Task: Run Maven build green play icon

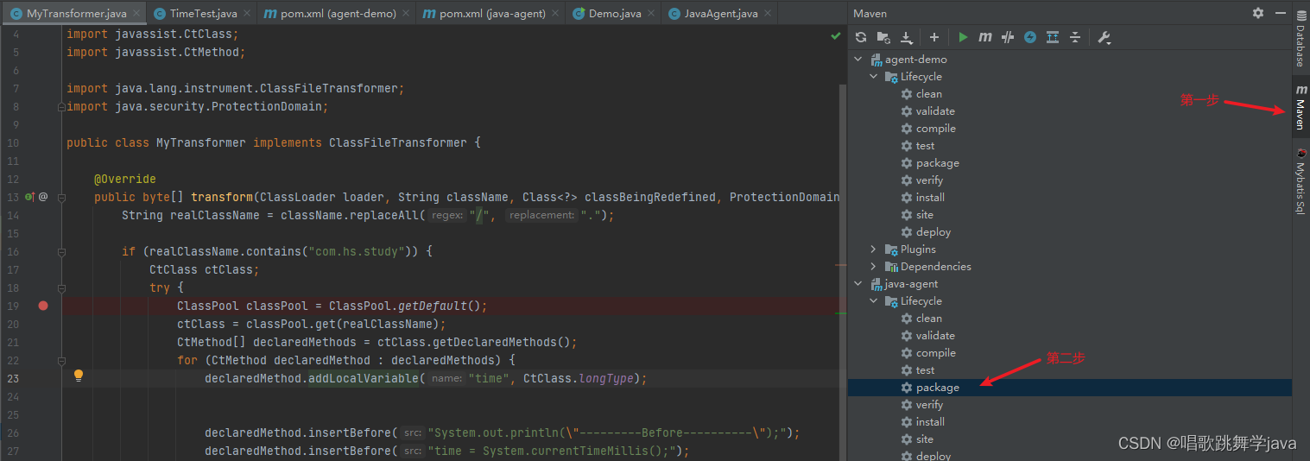Action: [963, 37]
